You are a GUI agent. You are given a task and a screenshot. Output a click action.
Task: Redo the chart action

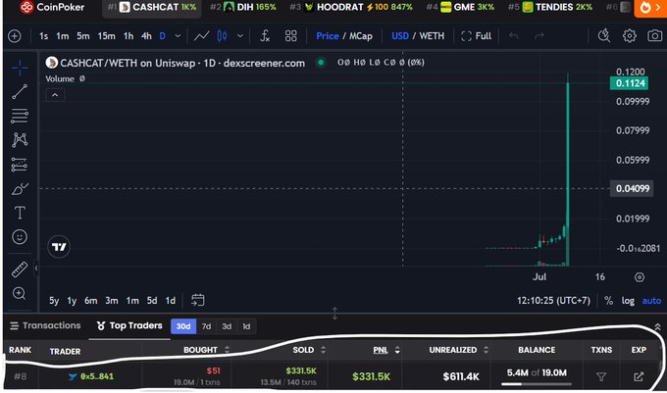539,36
